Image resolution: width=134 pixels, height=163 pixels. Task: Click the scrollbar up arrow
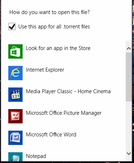coord(129,49)
